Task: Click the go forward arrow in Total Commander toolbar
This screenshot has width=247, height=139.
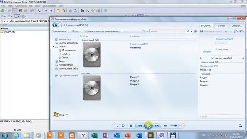Action: (51, 10)
